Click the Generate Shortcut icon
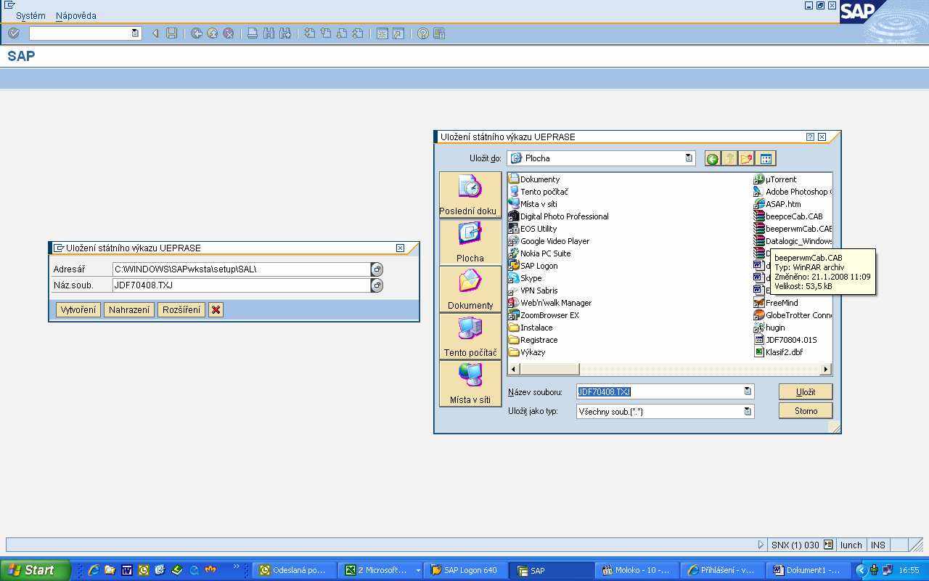 coord(398,33)
